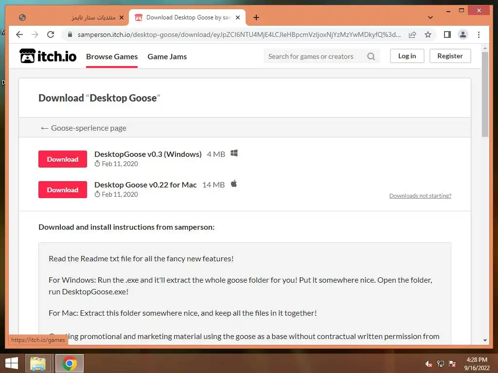Viewport: 498px width, 373px height.
Task: Click the browser forward arrow
Action: pos(35,34)
